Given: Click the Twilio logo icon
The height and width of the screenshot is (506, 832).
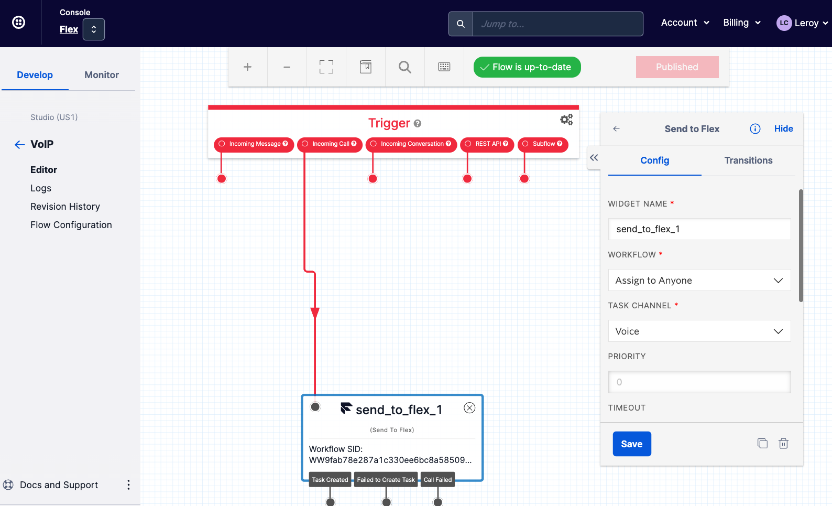Looking at the screenshot, I should pos(19,23).
